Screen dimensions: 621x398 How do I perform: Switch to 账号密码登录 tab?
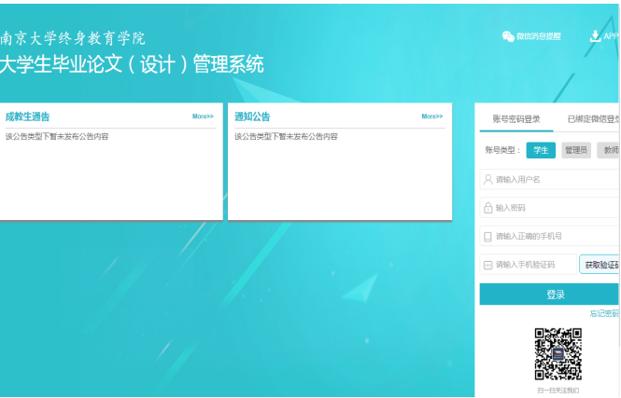point(516,119)
